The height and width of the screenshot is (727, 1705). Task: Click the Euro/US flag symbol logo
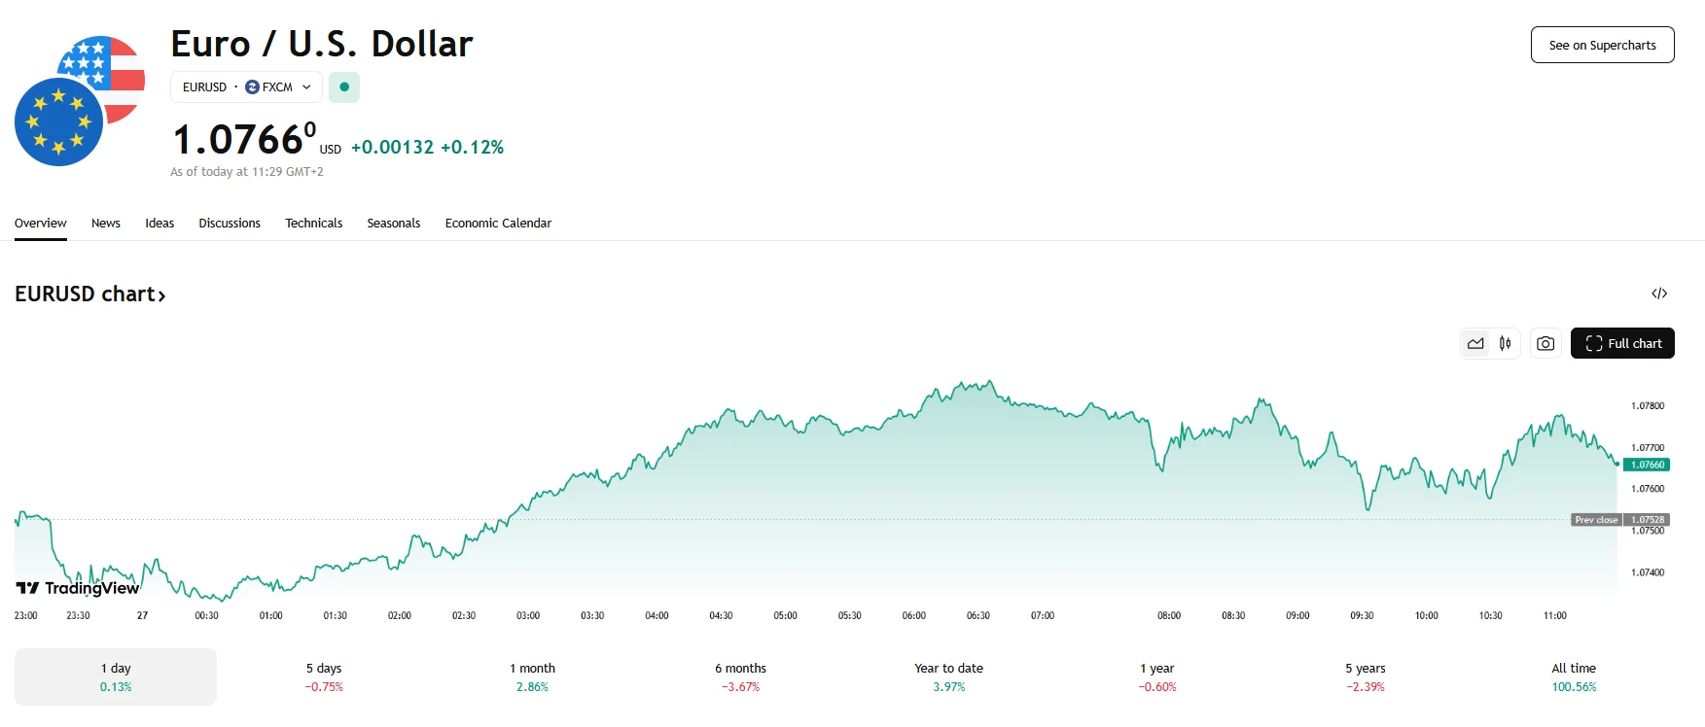pyautogui.click(x=80, y=101)
